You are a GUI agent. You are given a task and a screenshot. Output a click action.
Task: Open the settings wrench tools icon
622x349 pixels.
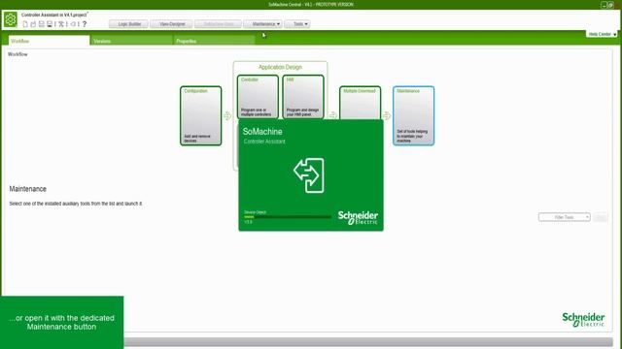pyautogui.click(x=61, y=24)
